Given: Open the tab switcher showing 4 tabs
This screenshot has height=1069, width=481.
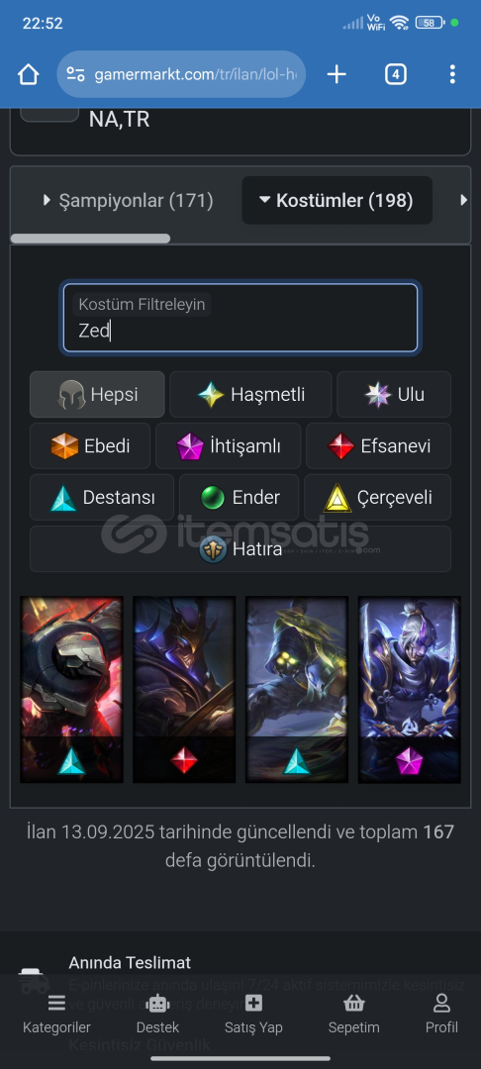Looking at the screenshot, I should coord(395,74).
